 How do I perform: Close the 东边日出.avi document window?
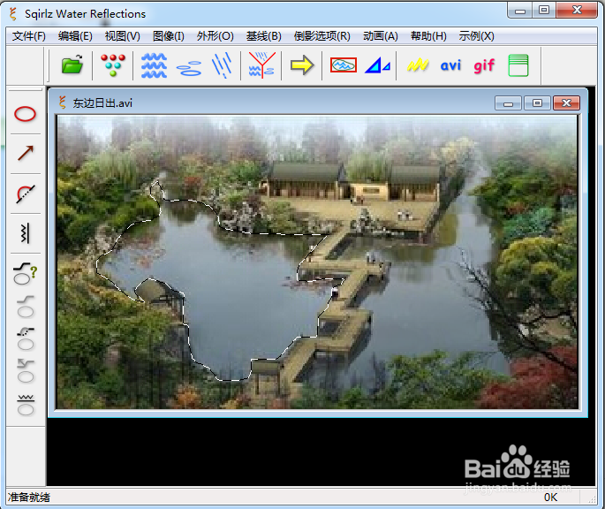click(566, 103)
